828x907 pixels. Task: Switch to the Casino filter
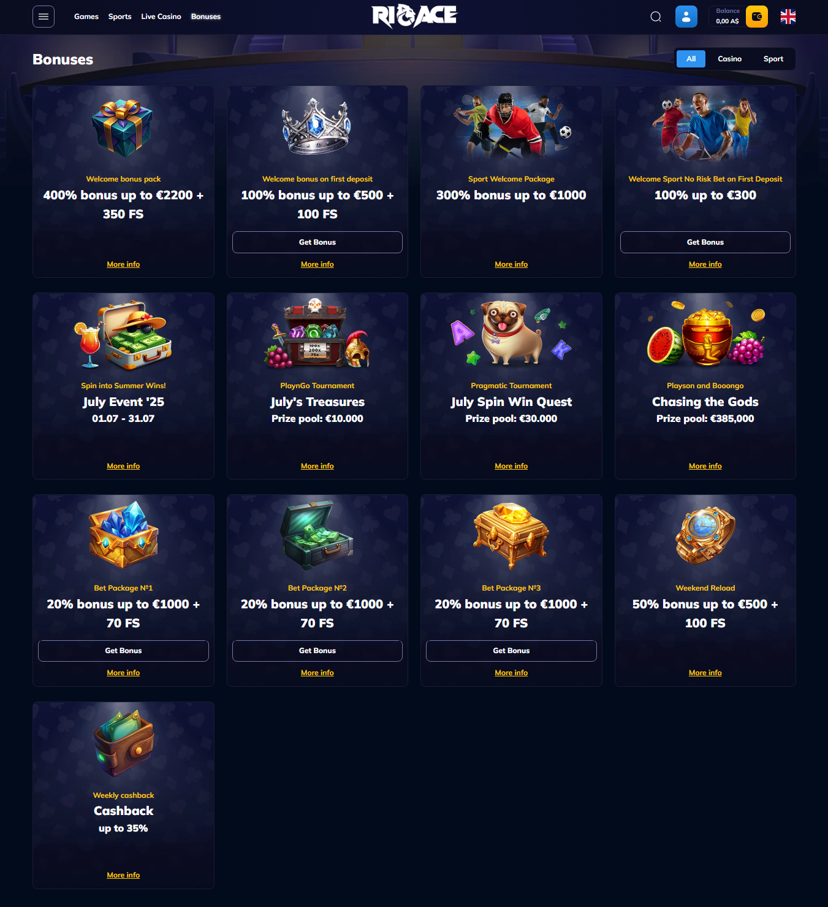[x=730, y=59]
